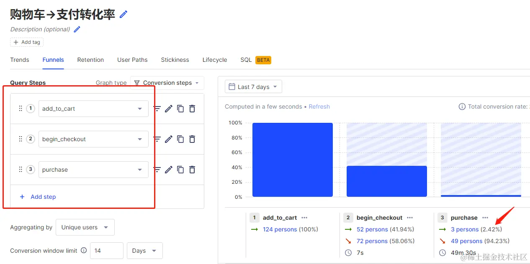The width and height of the screenshot is (530, 264).
Task: Open the 52 persons converted link
Action: tap(372, 229)
